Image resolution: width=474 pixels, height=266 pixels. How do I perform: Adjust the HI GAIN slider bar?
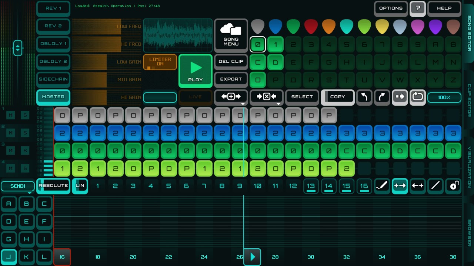(107, 97)
